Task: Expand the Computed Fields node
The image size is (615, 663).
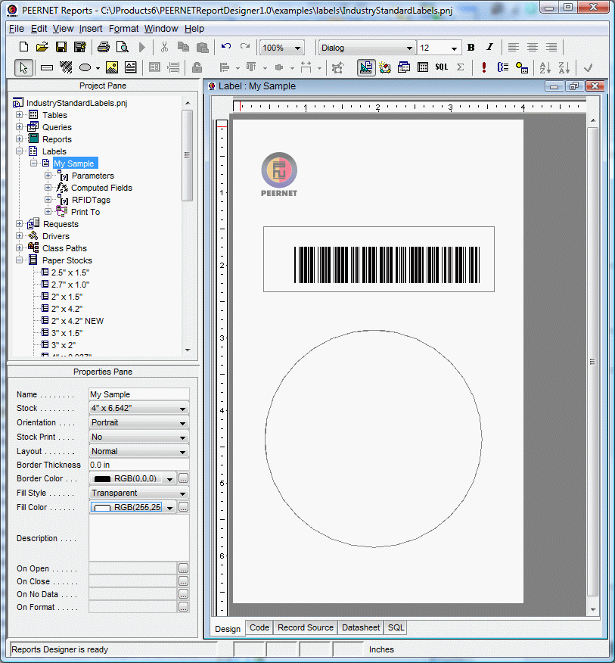Action: point(48,187)
